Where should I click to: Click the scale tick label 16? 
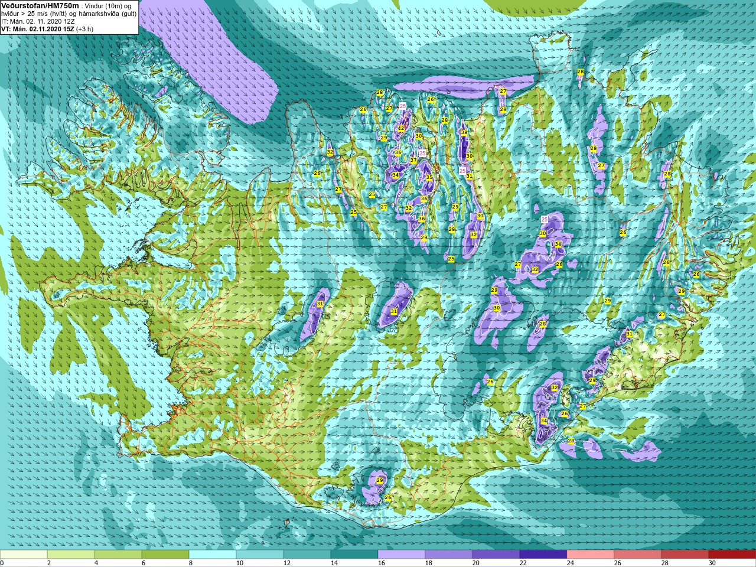tap(381, 563)
